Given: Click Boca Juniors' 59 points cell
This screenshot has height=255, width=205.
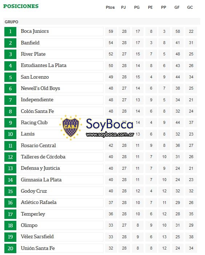Looking at the screenshot, I should click(111, 31).
